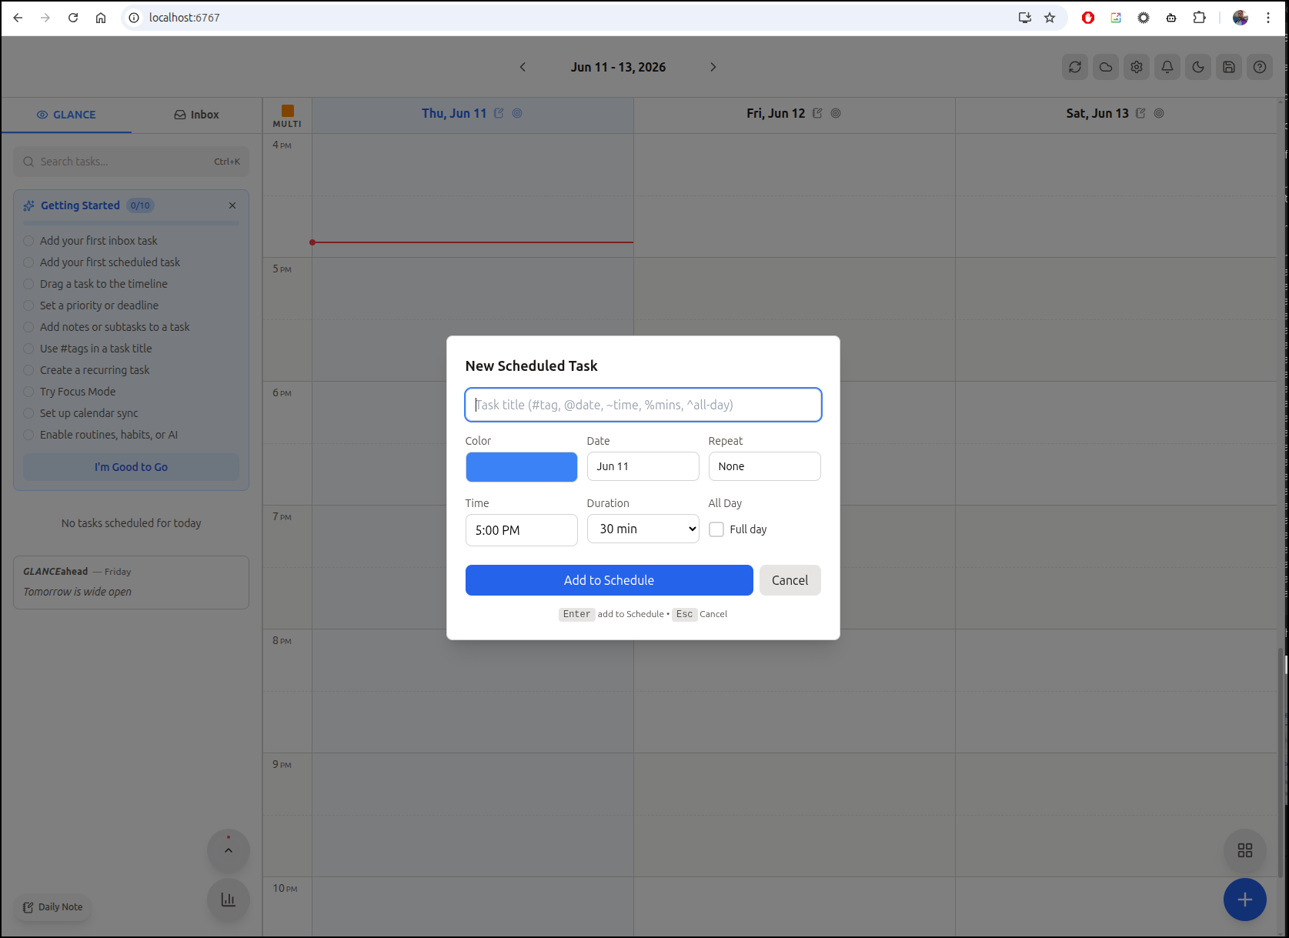Click the Search tasks field
1289x938 pixels.
[x=131, y=162]
